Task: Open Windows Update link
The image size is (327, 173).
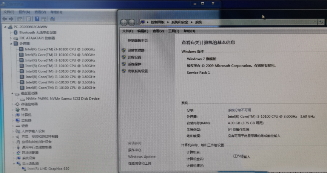Action: (142, 156)
